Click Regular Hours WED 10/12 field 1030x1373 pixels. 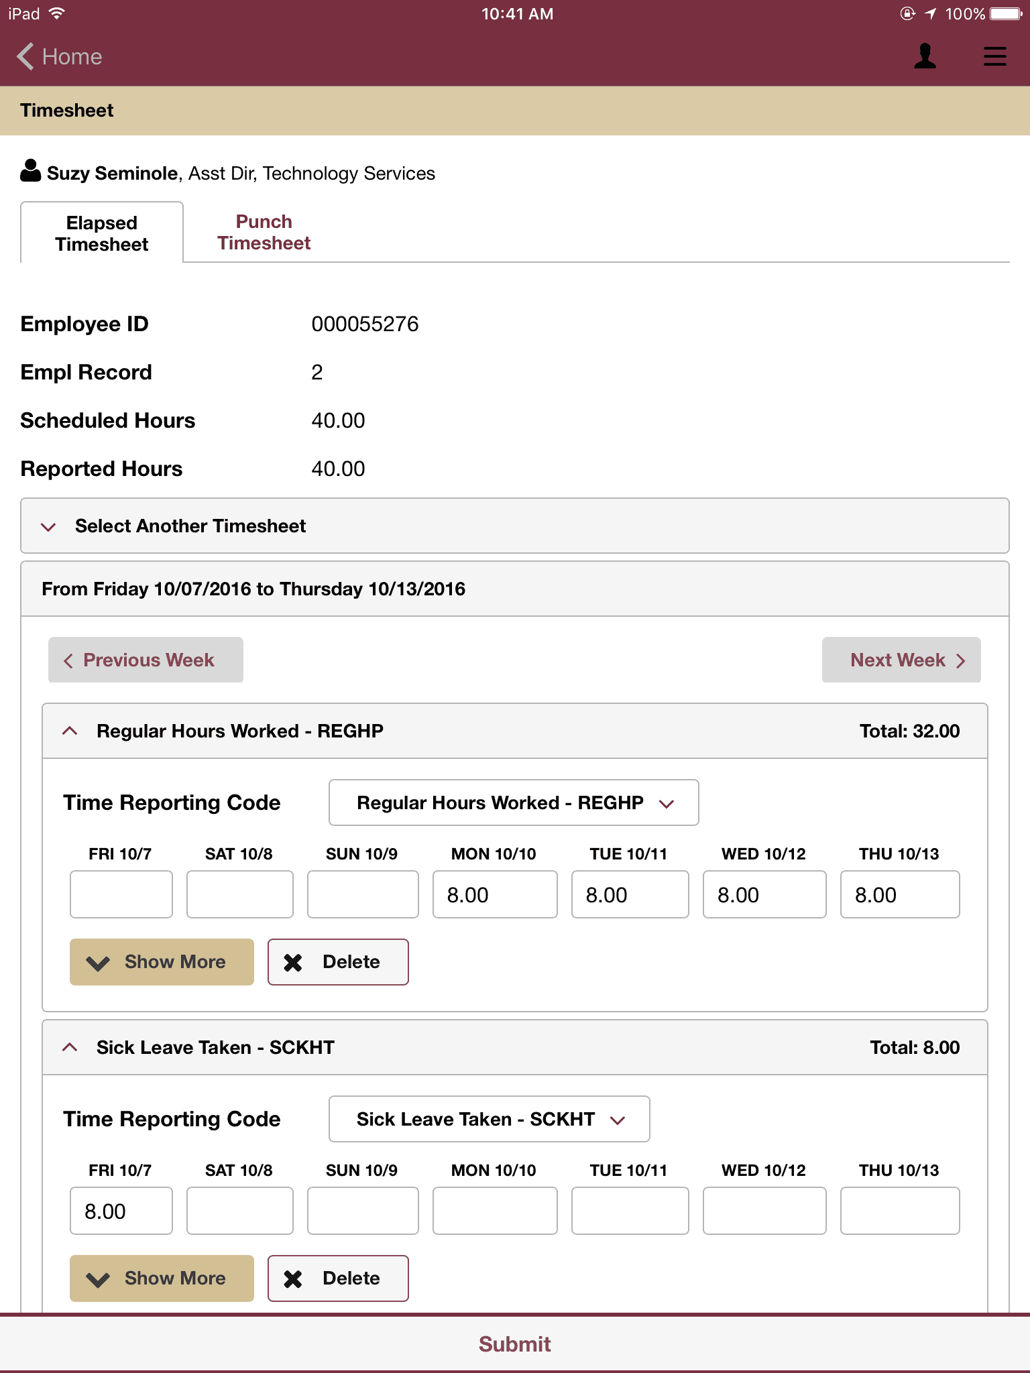764,894
